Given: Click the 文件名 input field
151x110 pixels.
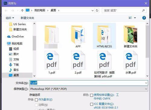Looking at the screenshot, I should pos(87,83).
